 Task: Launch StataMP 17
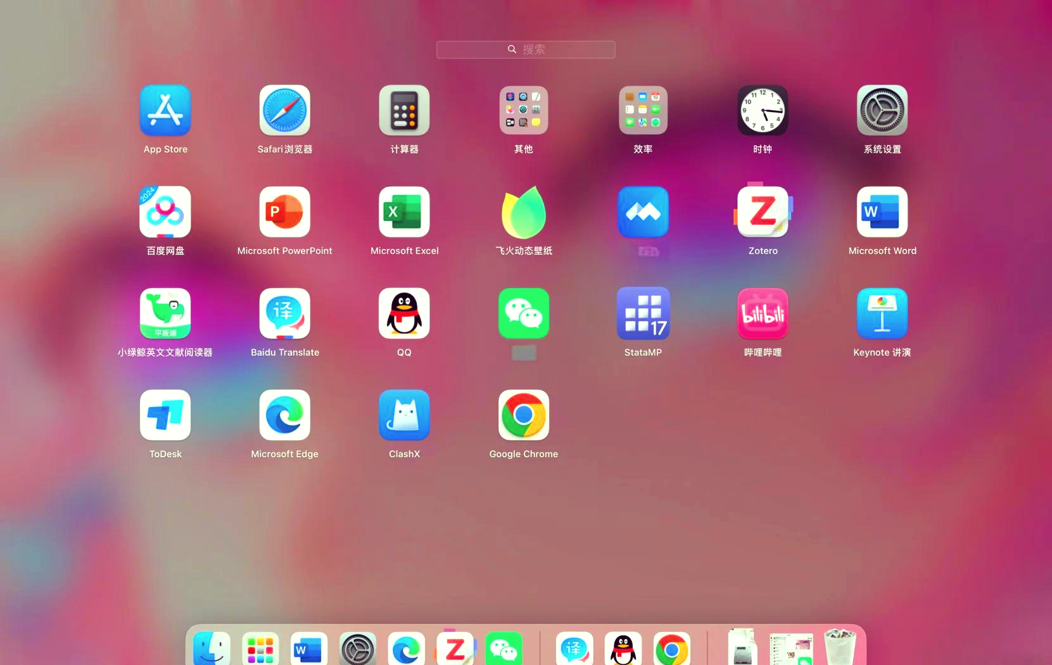(x=643, y=313)
